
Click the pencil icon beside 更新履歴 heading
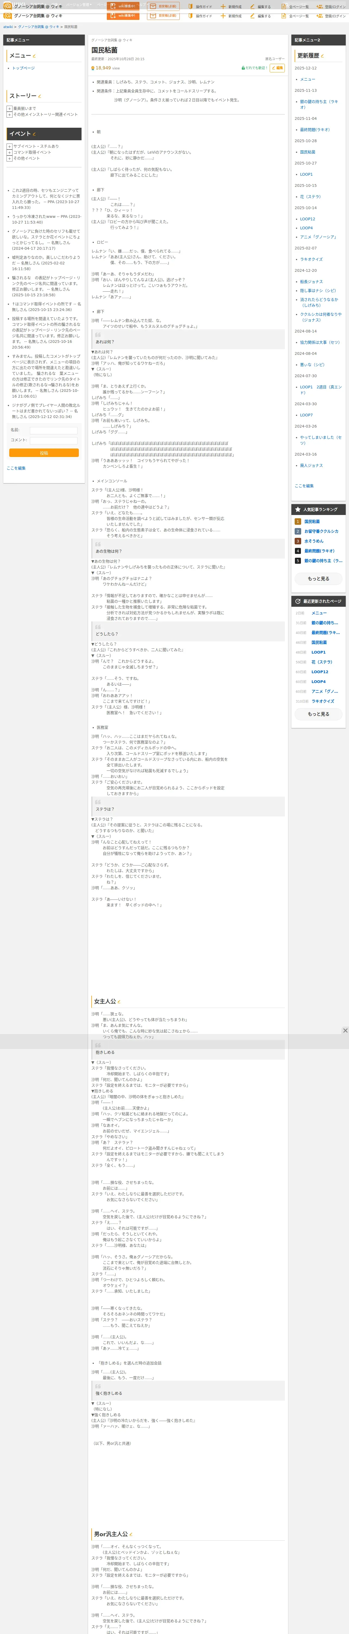(x=322, y=56)
